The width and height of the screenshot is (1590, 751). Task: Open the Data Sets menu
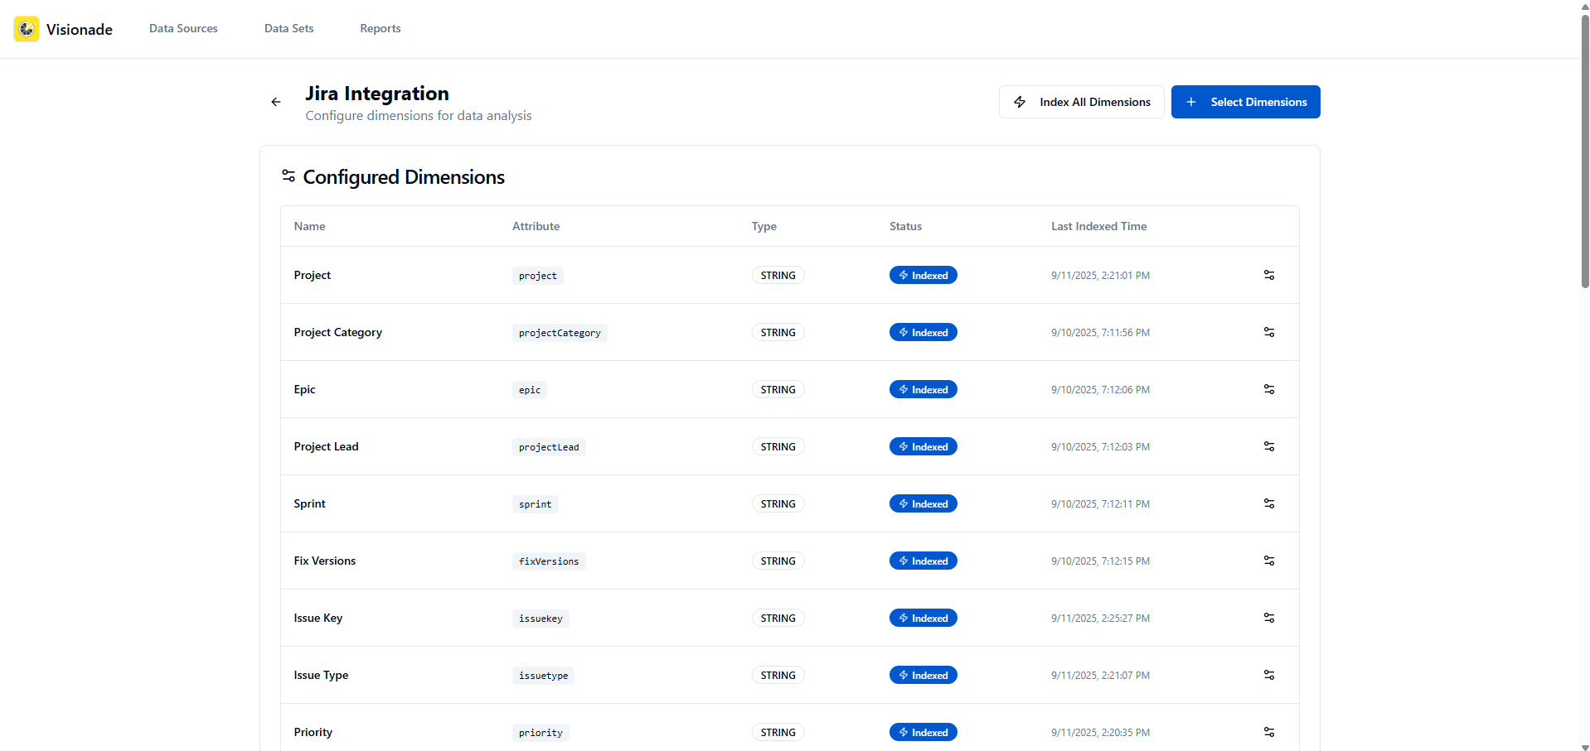[x=289, y=28]
